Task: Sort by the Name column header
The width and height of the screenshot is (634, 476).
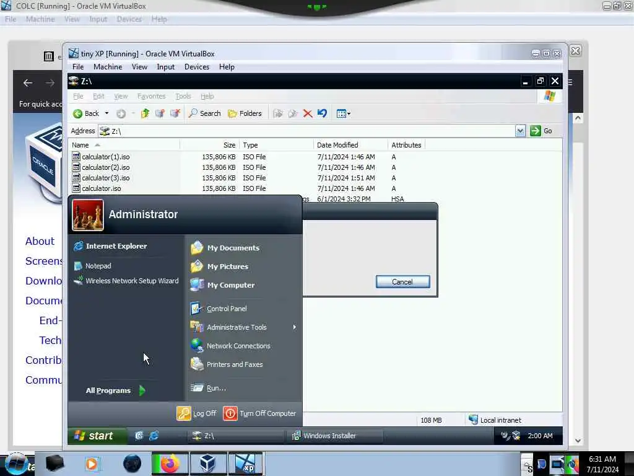Action: point(125,145)
